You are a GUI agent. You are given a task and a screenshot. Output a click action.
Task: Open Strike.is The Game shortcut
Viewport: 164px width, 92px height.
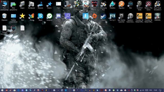(x=148, y=6)
